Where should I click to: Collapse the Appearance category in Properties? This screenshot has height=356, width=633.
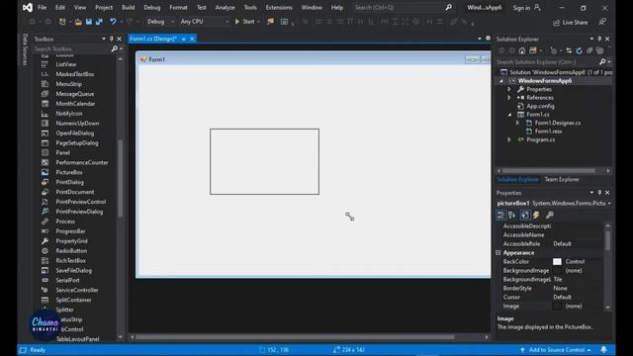(498, 253)
